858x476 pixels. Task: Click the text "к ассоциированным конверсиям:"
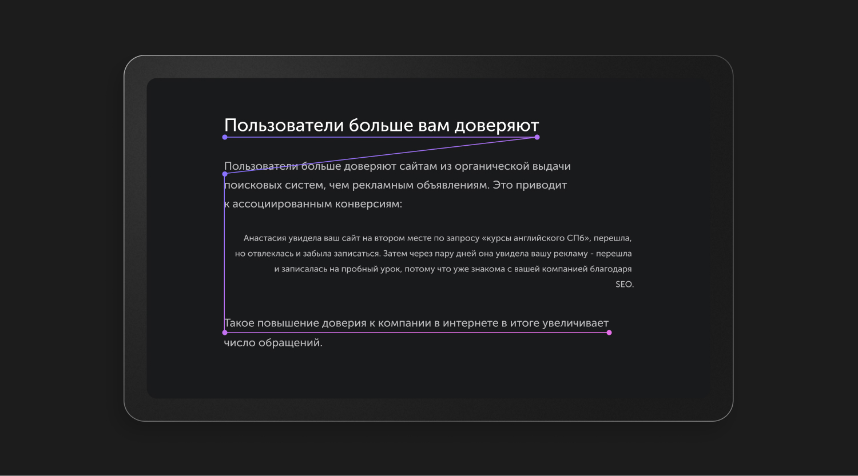tap(313, 204)
